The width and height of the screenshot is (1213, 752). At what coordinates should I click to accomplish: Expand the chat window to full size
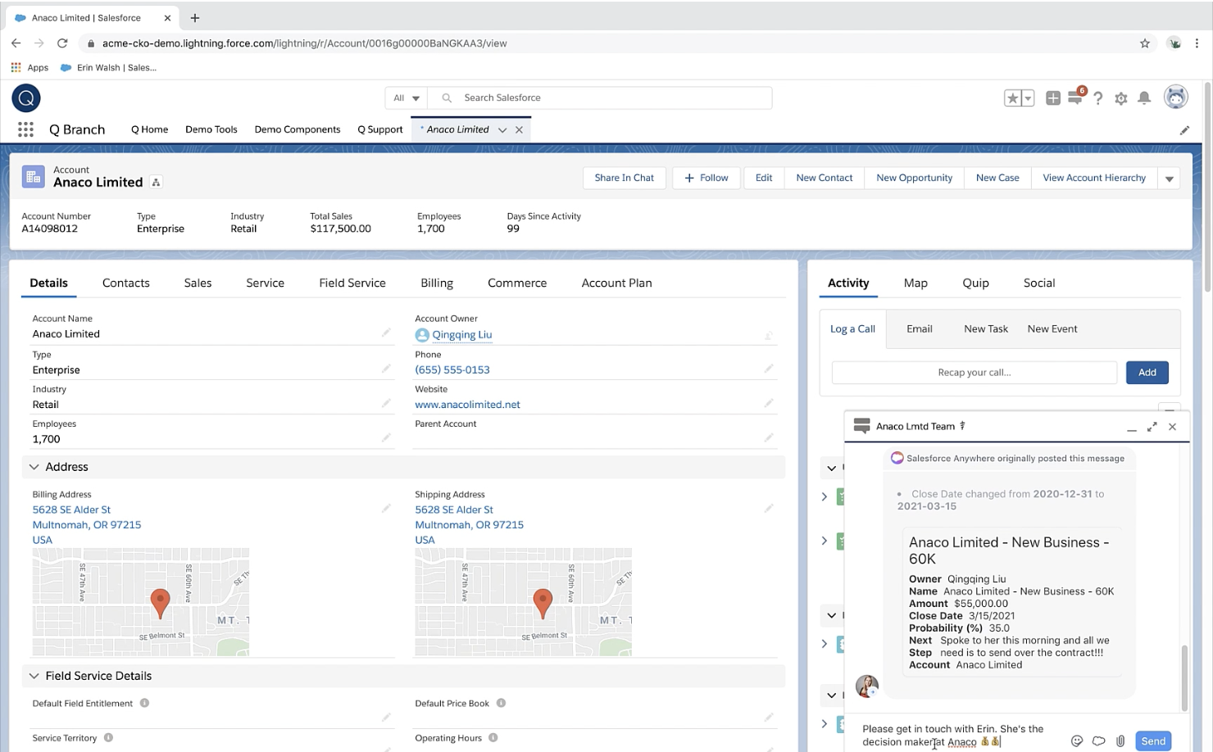pyautogui.click(x=1152, y=427)
